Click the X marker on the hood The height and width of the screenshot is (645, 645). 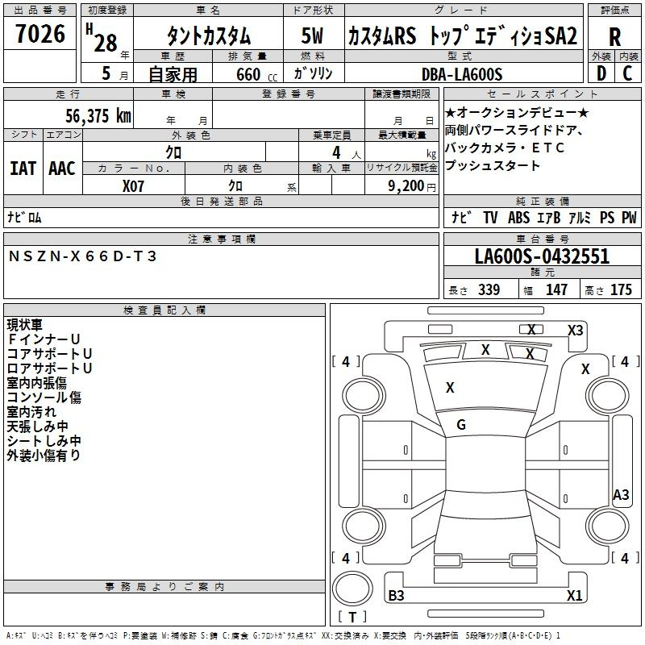pyautogui.click(x=450, y=388)
